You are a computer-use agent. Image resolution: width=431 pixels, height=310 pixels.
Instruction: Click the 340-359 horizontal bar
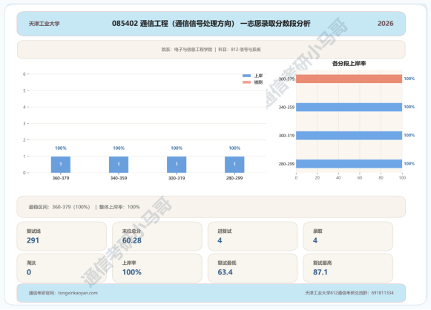pyautogui.click(x=349, y=108)
